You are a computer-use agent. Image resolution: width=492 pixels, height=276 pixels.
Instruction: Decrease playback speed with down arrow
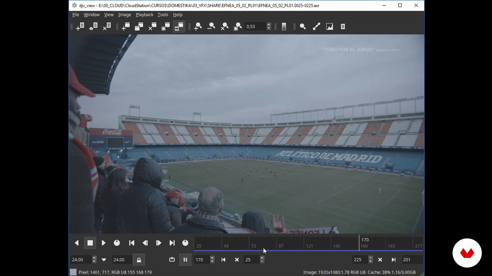pos(94,262)
